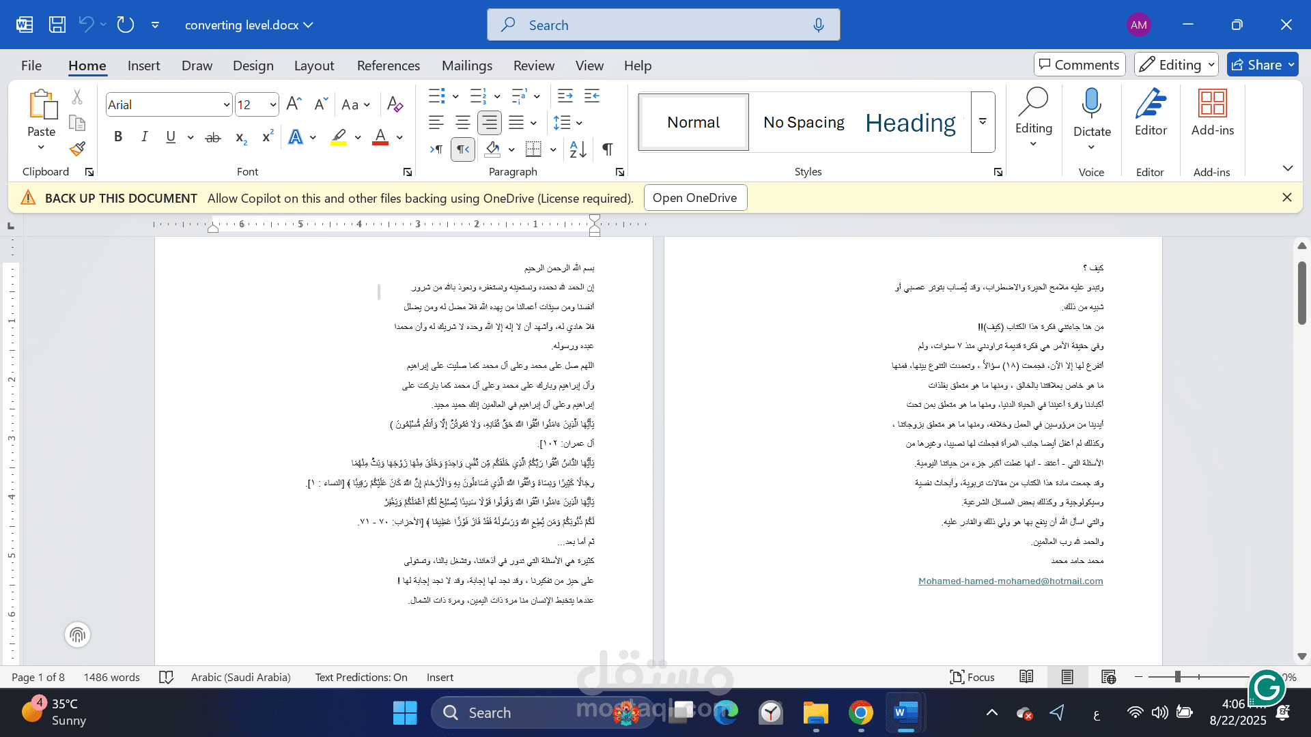Open the Editing mode dropdown
The width and height of the screenshot is (1311, 737).
pyautogui.click(x=1176, y=65)
